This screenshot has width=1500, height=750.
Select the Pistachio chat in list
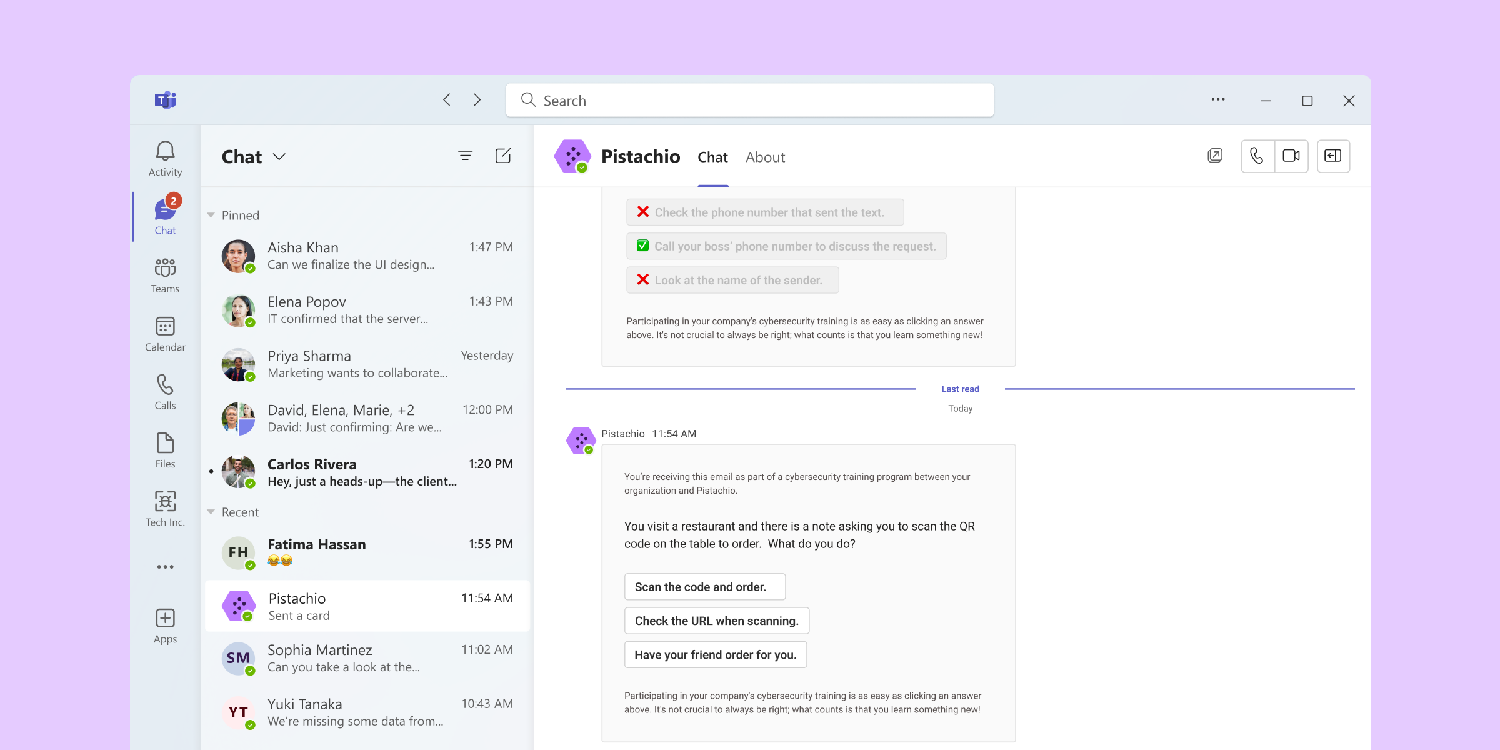[x=367, y=606]
